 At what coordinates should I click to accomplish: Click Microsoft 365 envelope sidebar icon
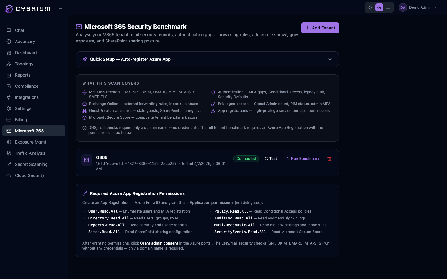pos(9,131)
